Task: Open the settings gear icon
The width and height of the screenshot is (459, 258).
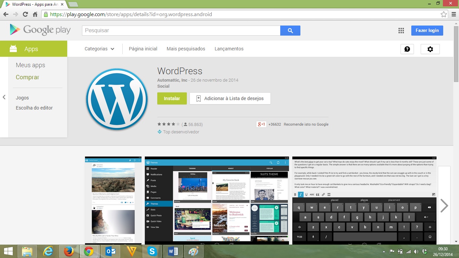Action: click(x=430, y=49)
